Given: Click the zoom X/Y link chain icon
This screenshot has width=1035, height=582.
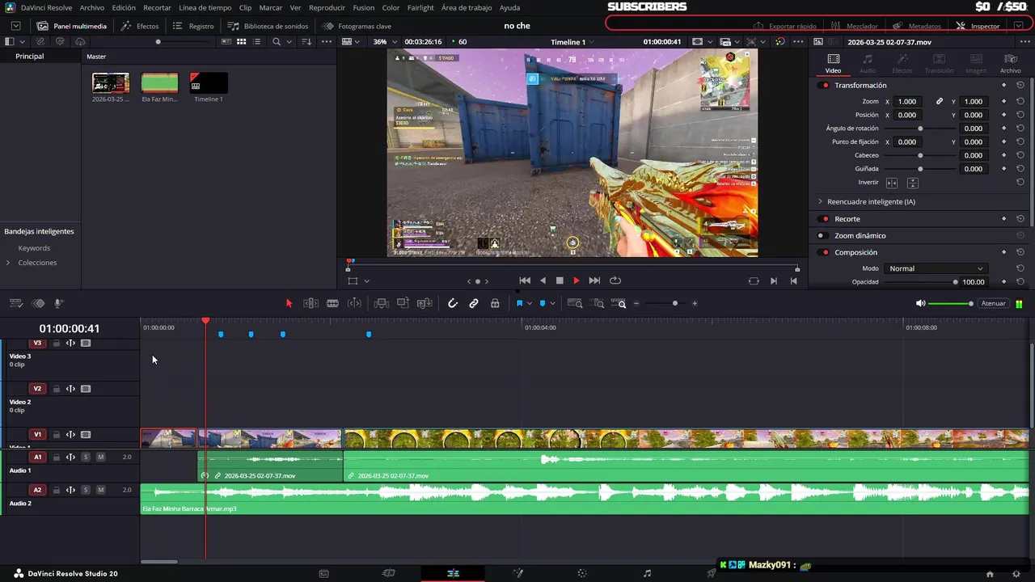Looking at the screenshot, I should click(x=940, y=101).
